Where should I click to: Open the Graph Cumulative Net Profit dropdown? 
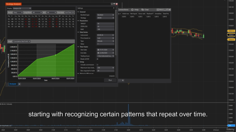(x=21, y=41)
